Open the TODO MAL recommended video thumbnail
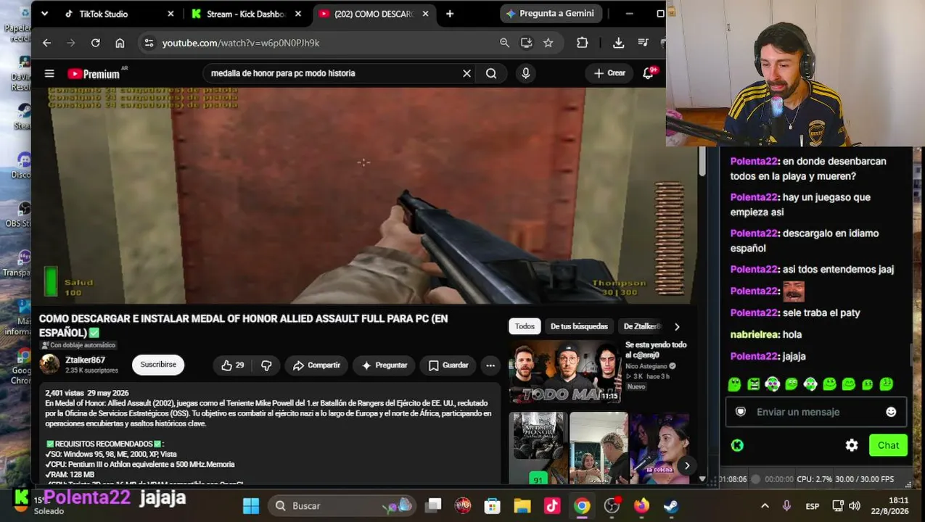925x522 pixels. tap(564, 371)
